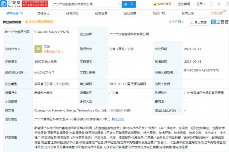Select the 营业执照信息 section heading

coord(12,22)
